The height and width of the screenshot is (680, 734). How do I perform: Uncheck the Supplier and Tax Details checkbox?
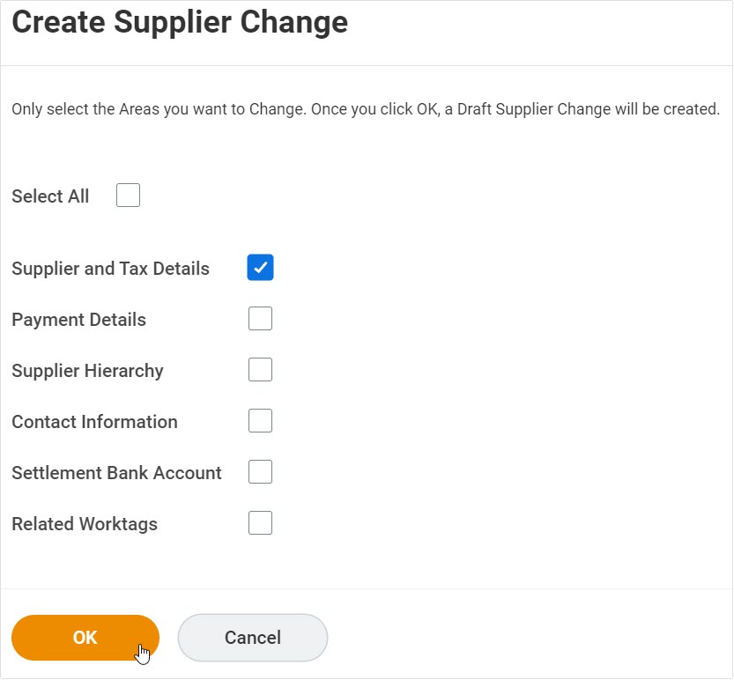tap(260, 267)
